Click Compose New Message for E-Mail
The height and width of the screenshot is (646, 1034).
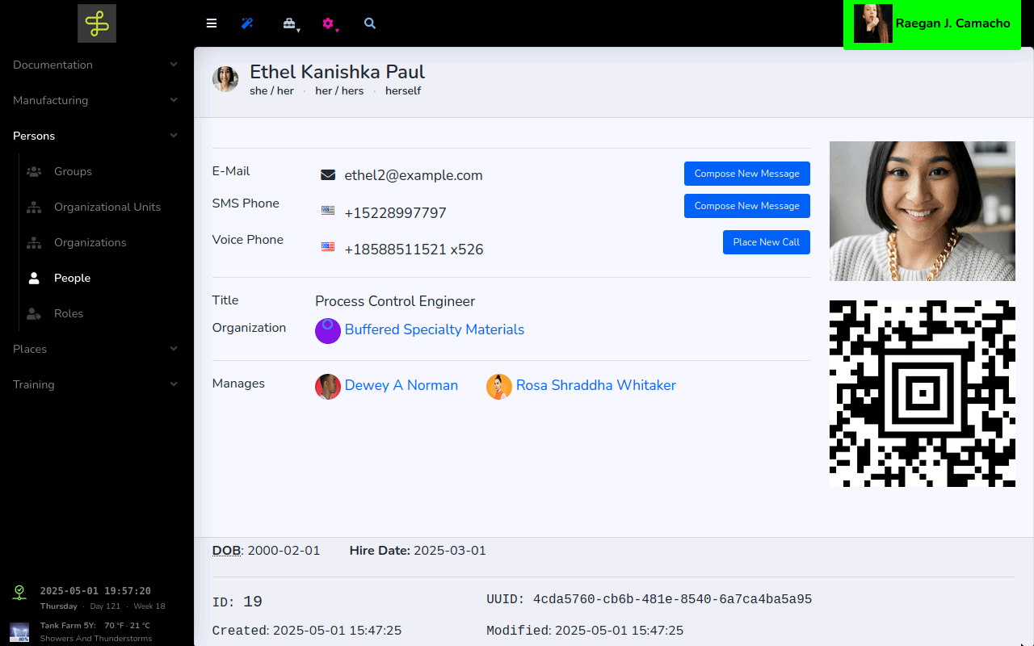[746, 174]
